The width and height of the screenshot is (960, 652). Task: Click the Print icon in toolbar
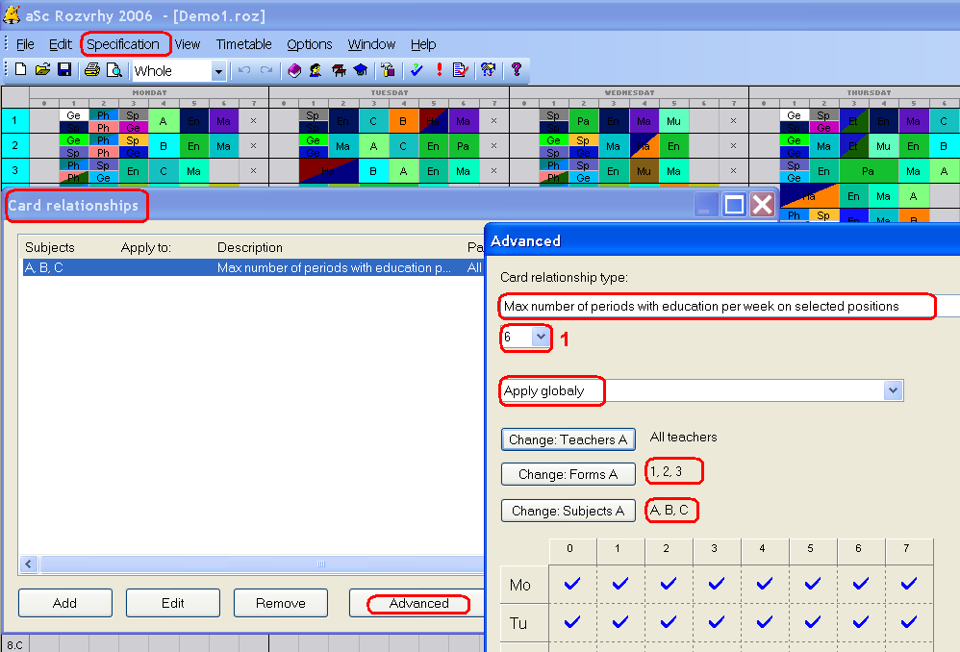pyautogui.click(x=92, y=70)
